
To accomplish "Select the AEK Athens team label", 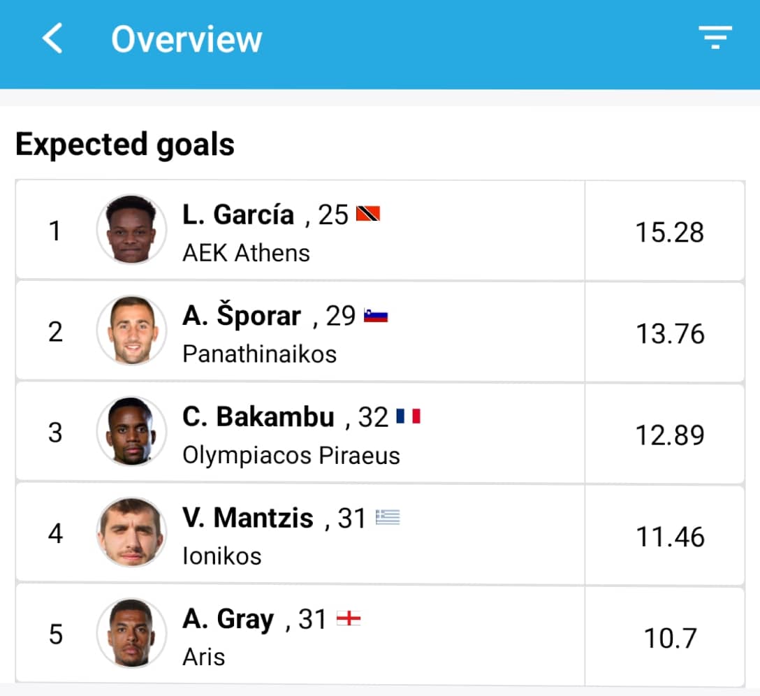I will (x=246, y=252).
